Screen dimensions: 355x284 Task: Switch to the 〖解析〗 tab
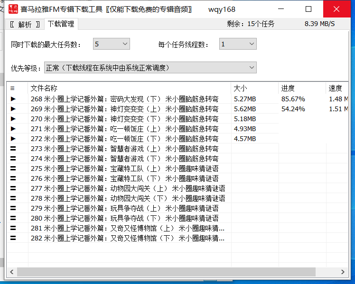[x=25, y=25]
